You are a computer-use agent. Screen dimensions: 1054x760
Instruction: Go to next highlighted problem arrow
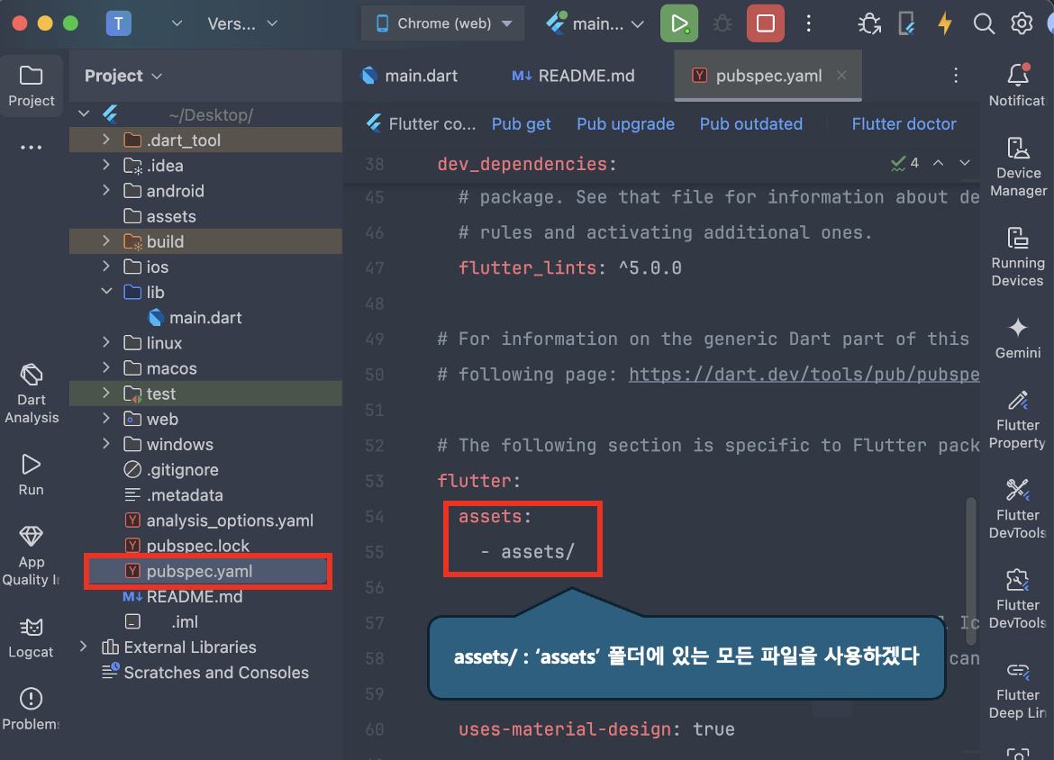click(965, 163)
